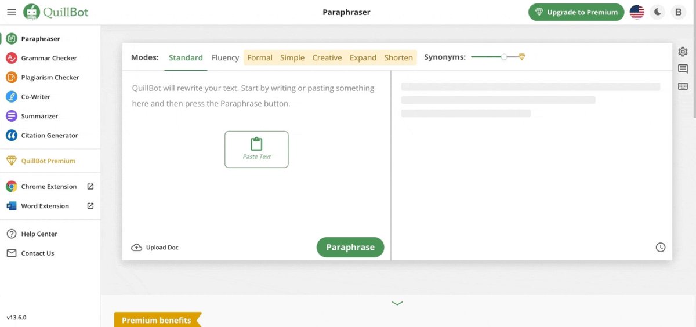The width and height of the screenshot is (696, 327).
Task: Select the Formal mode tab
Action: [x=260, y=57]
